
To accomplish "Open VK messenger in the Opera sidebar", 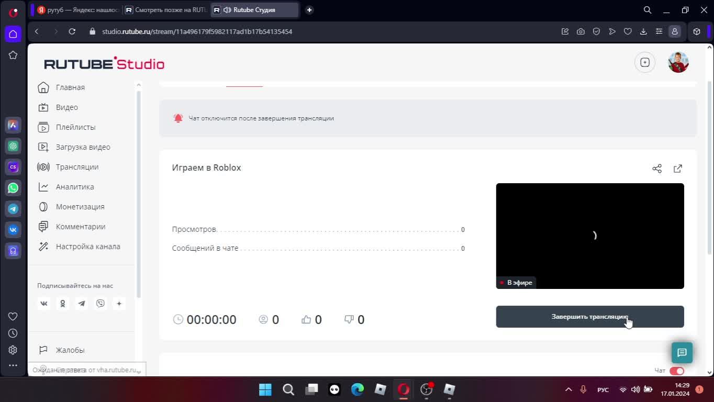I will tap(13, 230).
